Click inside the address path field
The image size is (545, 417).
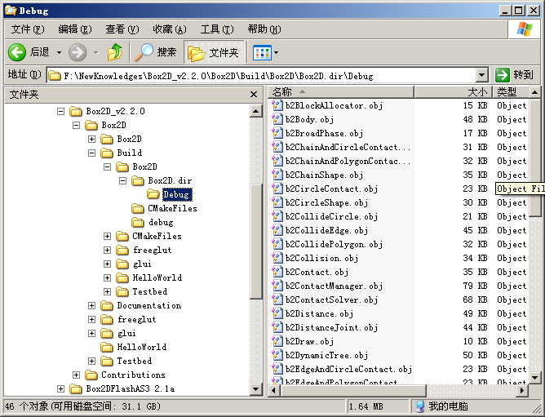coord(261,75)
